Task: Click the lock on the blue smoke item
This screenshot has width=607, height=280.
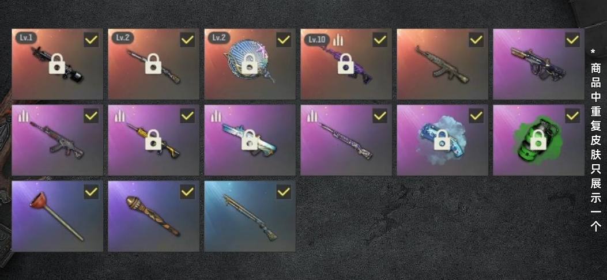Action: point(442,141)
